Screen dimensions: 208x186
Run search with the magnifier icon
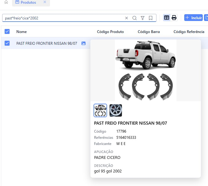(x=135, y=18)
